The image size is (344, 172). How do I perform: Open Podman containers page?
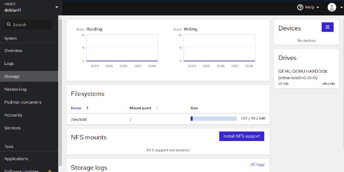point(23,102)
